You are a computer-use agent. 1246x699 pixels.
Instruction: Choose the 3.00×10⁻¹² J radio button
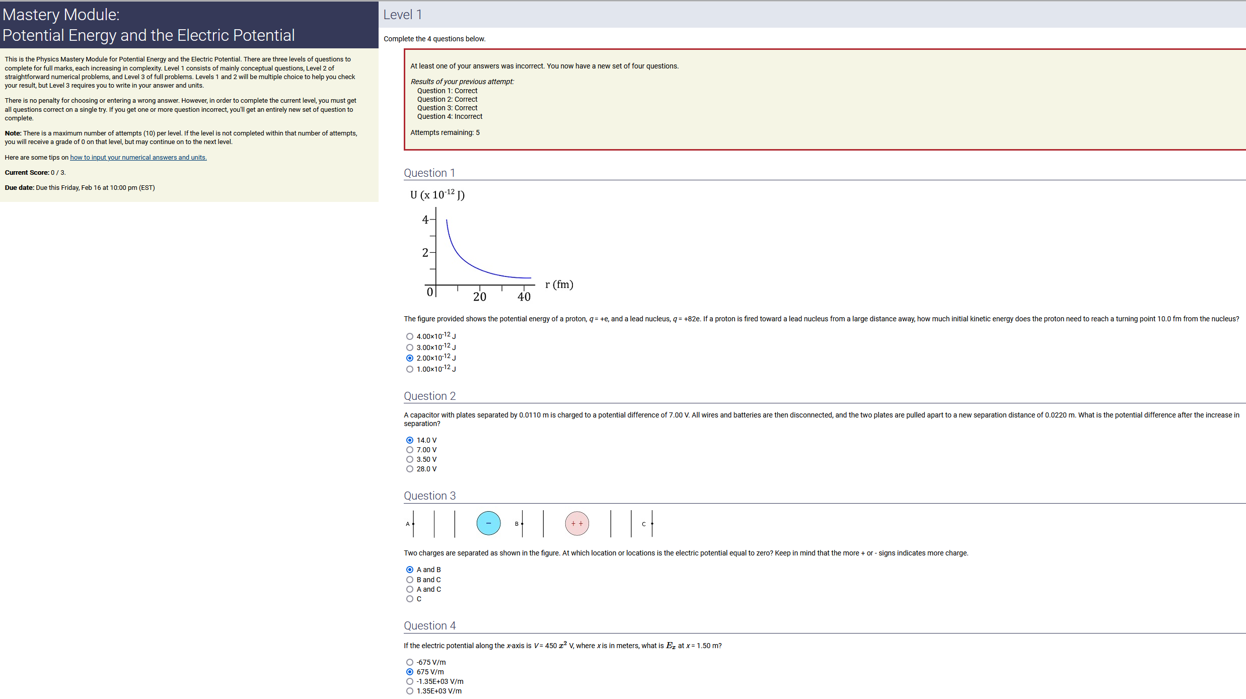410,347
